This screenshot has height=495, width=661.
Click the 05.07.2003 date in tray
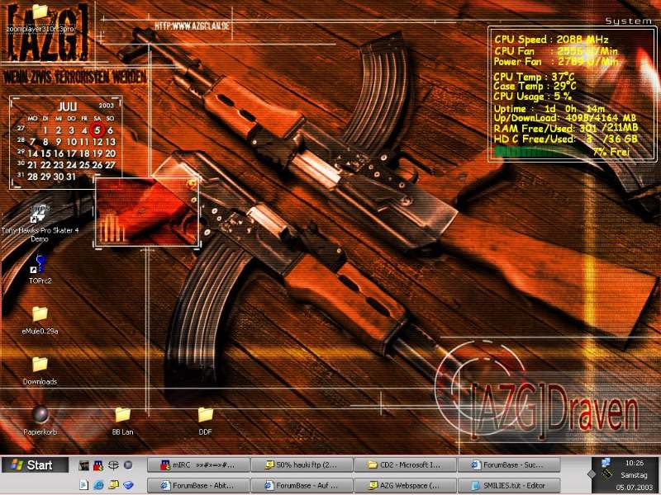(x=634, y=488)
